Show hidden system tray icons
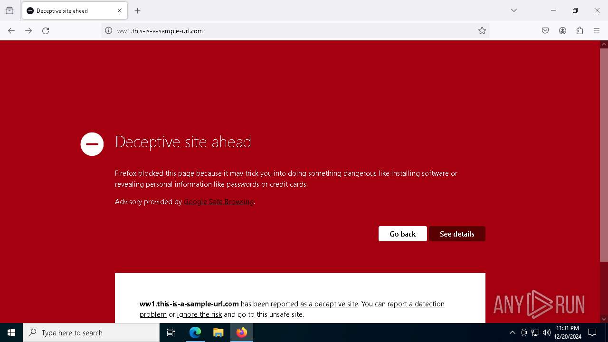The image size is (608, 342). click(x=512, y=332)
